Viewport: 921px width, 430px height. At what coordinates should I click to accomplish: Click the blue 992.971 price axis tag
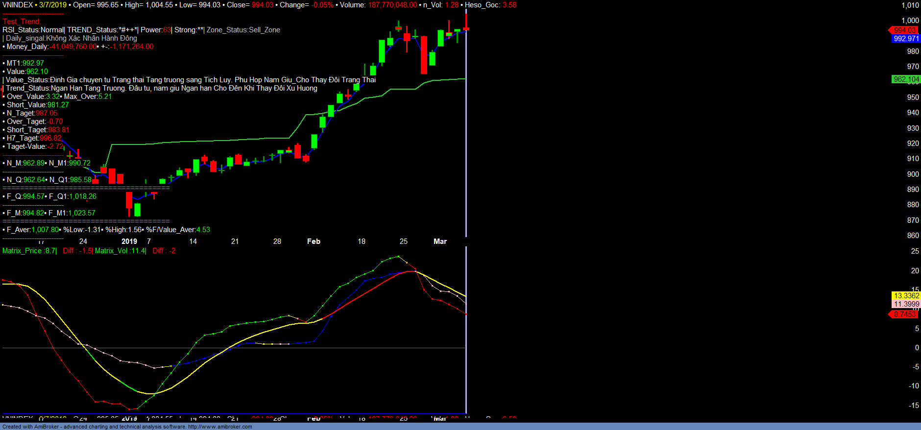[x=906, y=39]
